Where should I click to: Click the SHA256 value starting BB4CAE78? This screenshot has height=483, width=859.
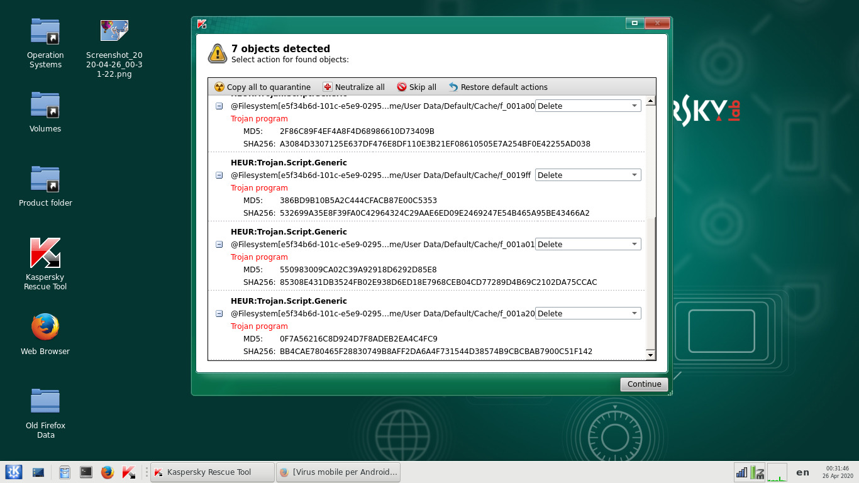436,352
